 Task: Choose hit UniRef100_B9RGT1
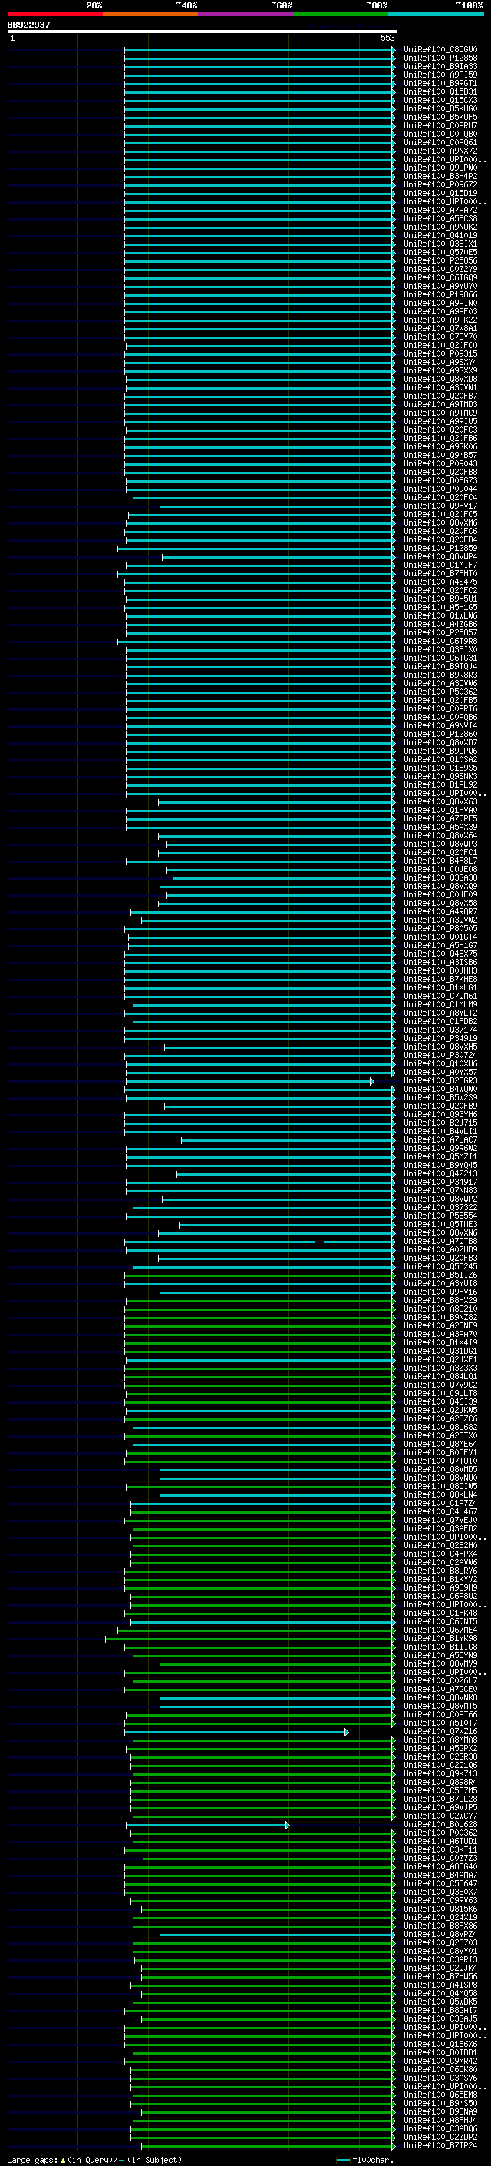440,83
